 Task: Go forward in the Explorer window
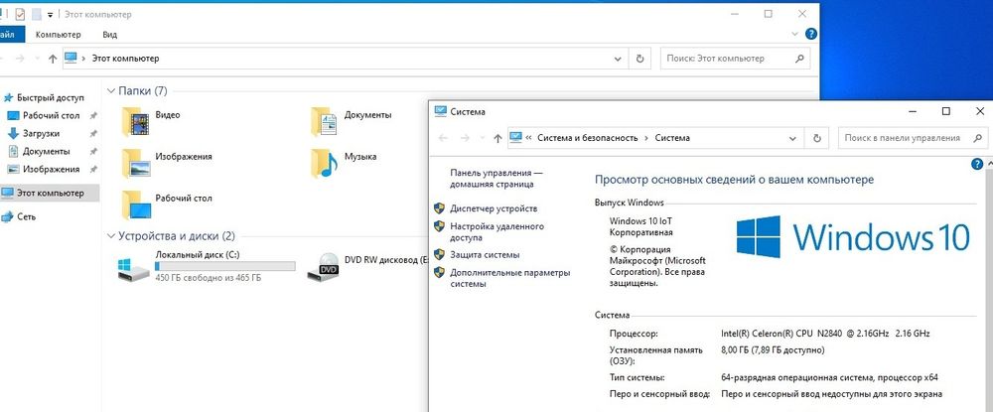(x=20, y=59)
